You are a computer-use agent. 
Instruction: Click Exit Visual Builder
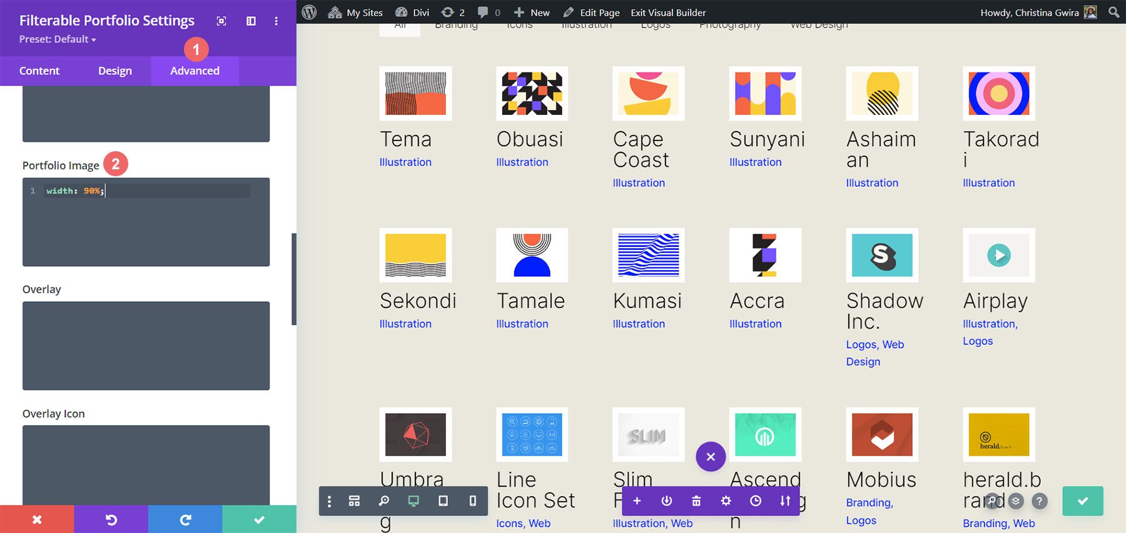pyautogui.click(x=668, y=12)
